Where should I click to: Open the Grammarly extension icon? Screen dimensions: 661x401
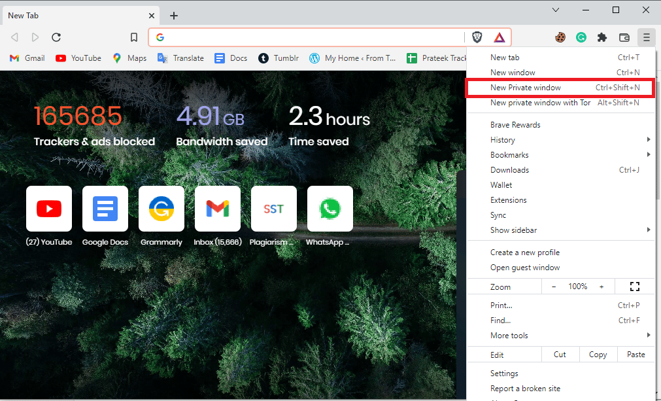[581, 37]
